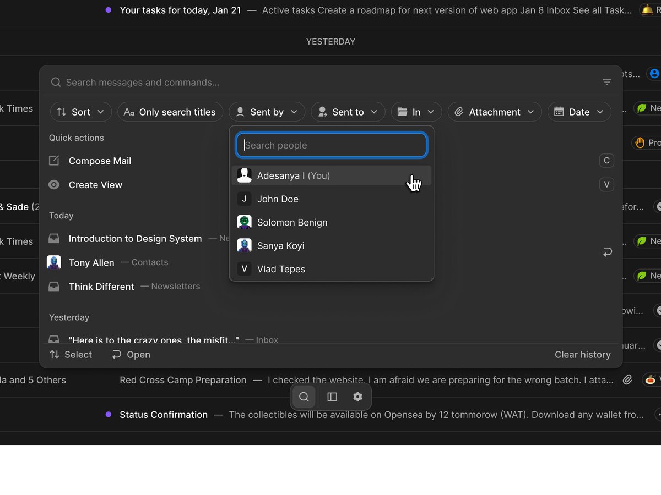This screenshot has height=495, width=661.
Task: Choose Solomon Benign in sender list
Action: point(292,222)
